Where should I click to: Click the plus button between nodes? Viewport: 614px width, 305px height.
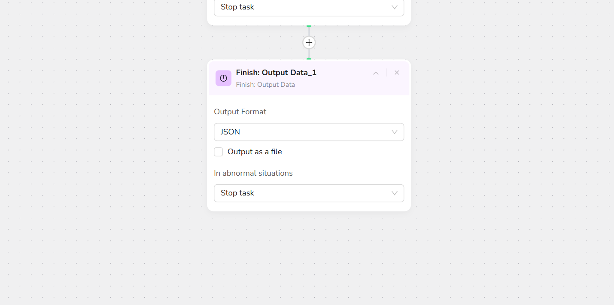pos(309,43)
